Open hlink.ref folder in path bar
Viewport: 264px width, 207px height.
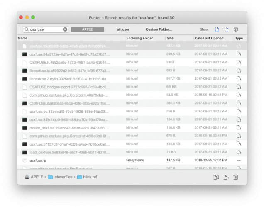pos(87,177)
